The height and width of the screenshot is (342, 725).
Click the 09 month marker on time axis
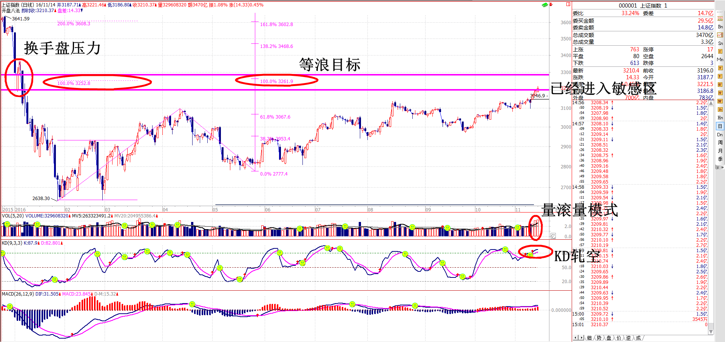tap(428, 210)
